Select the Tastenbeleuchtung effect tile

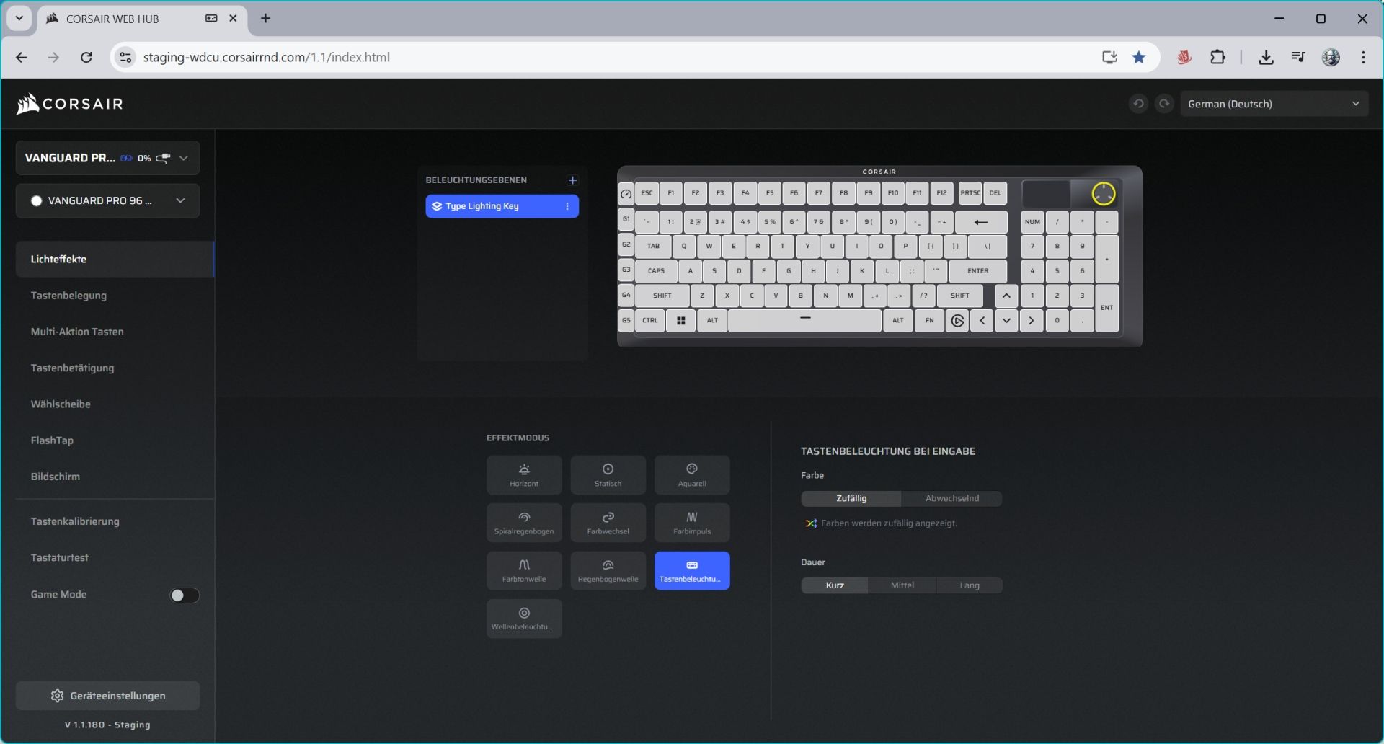pos(692,570)
